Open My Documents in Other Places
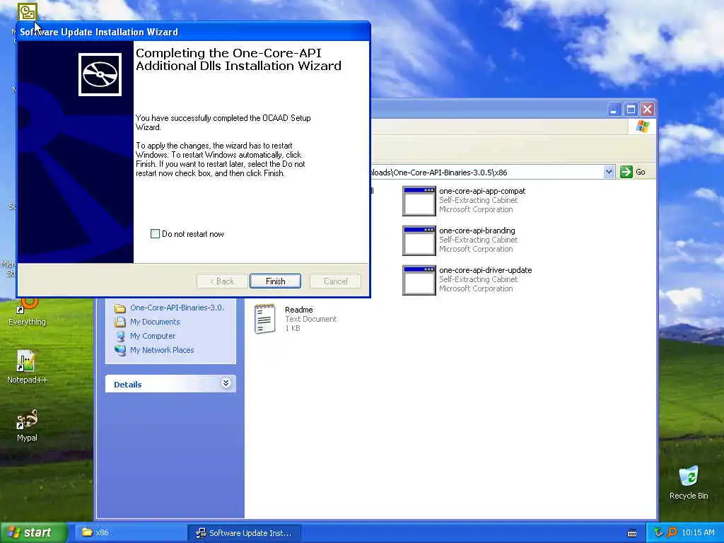Image resolution: width=724 pixels, height=543 pixels. [155, 322]
